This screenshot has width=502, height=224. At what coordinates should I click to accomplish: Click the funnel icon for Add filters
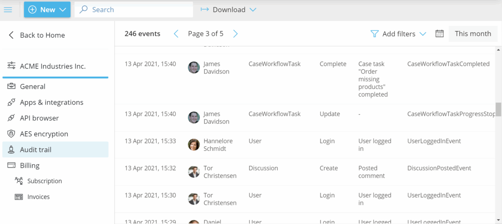(x=374, y=34)
